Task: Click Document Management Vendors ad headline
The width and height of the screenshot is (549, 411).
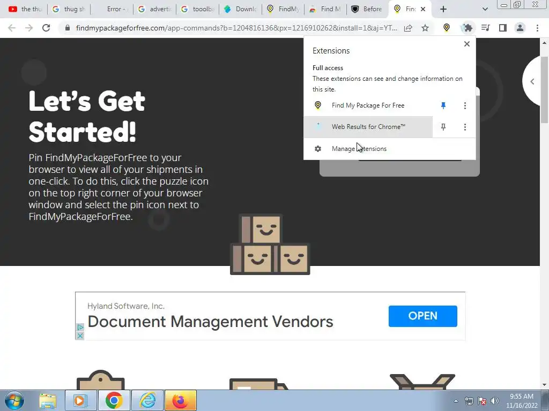Action: click(x=210, y=322)
